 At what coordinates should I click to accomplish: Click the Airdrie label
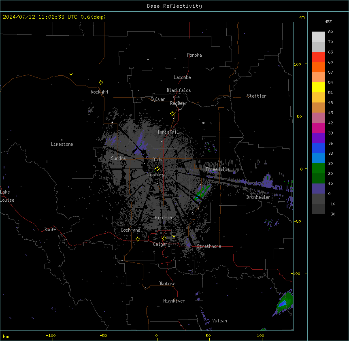pos(163,217)
